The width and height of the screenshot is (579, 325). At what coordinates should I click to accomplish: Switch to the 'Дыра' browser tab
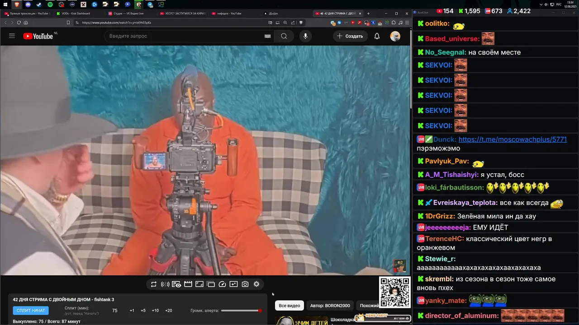(x=285, y=14)
